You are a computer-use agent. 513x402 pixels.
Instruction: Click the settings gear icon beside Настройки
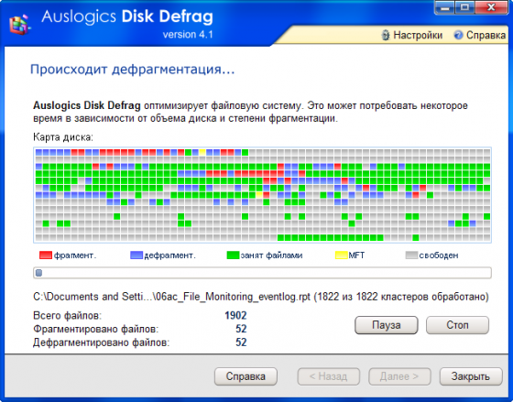click(x=386, y=35)
